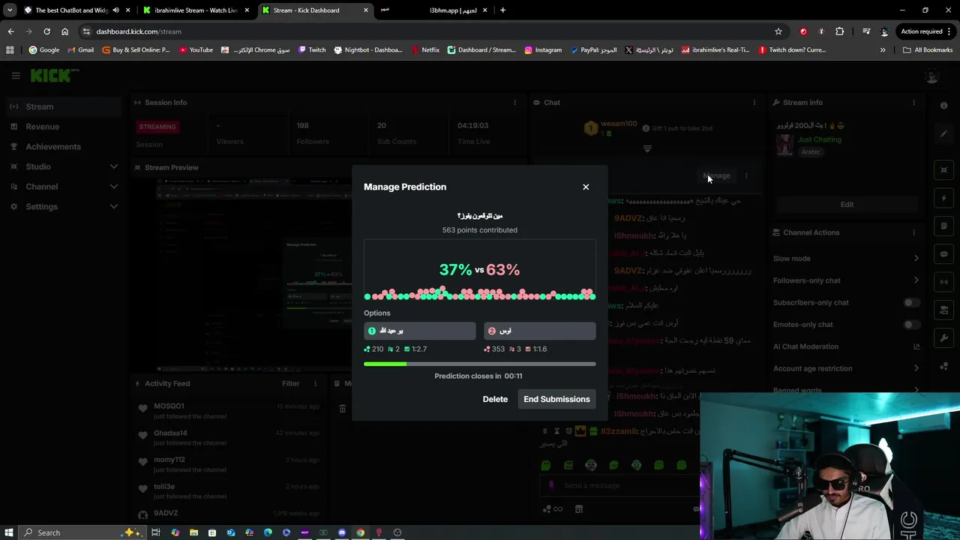This screenshot has height=540, width=960.
Task: Open AI Chat Moderation chart icon
Action: [916, 346]
